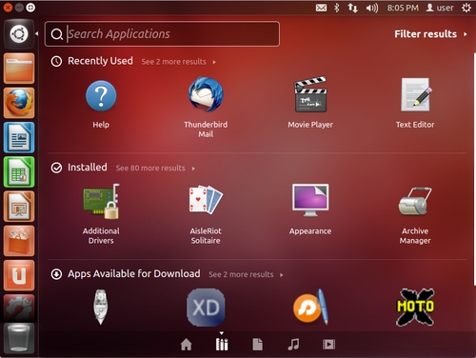
Task: Expand the Filter results panel
Action: point(430,34)
